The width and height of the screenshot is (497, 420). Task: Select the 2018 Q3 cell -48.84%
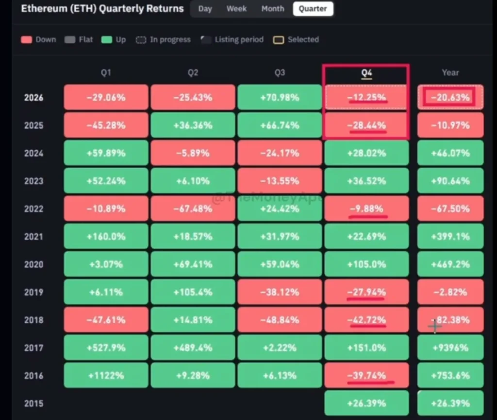coord(280,320)
